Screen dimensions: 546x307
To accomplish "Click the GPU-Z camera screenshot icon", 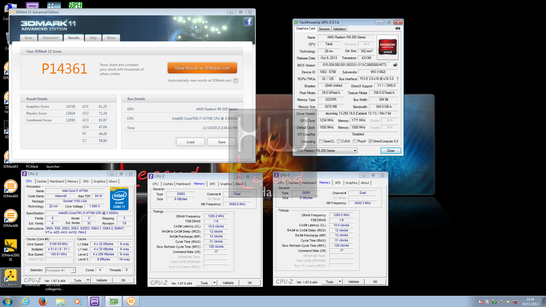I will coord(398,28).
